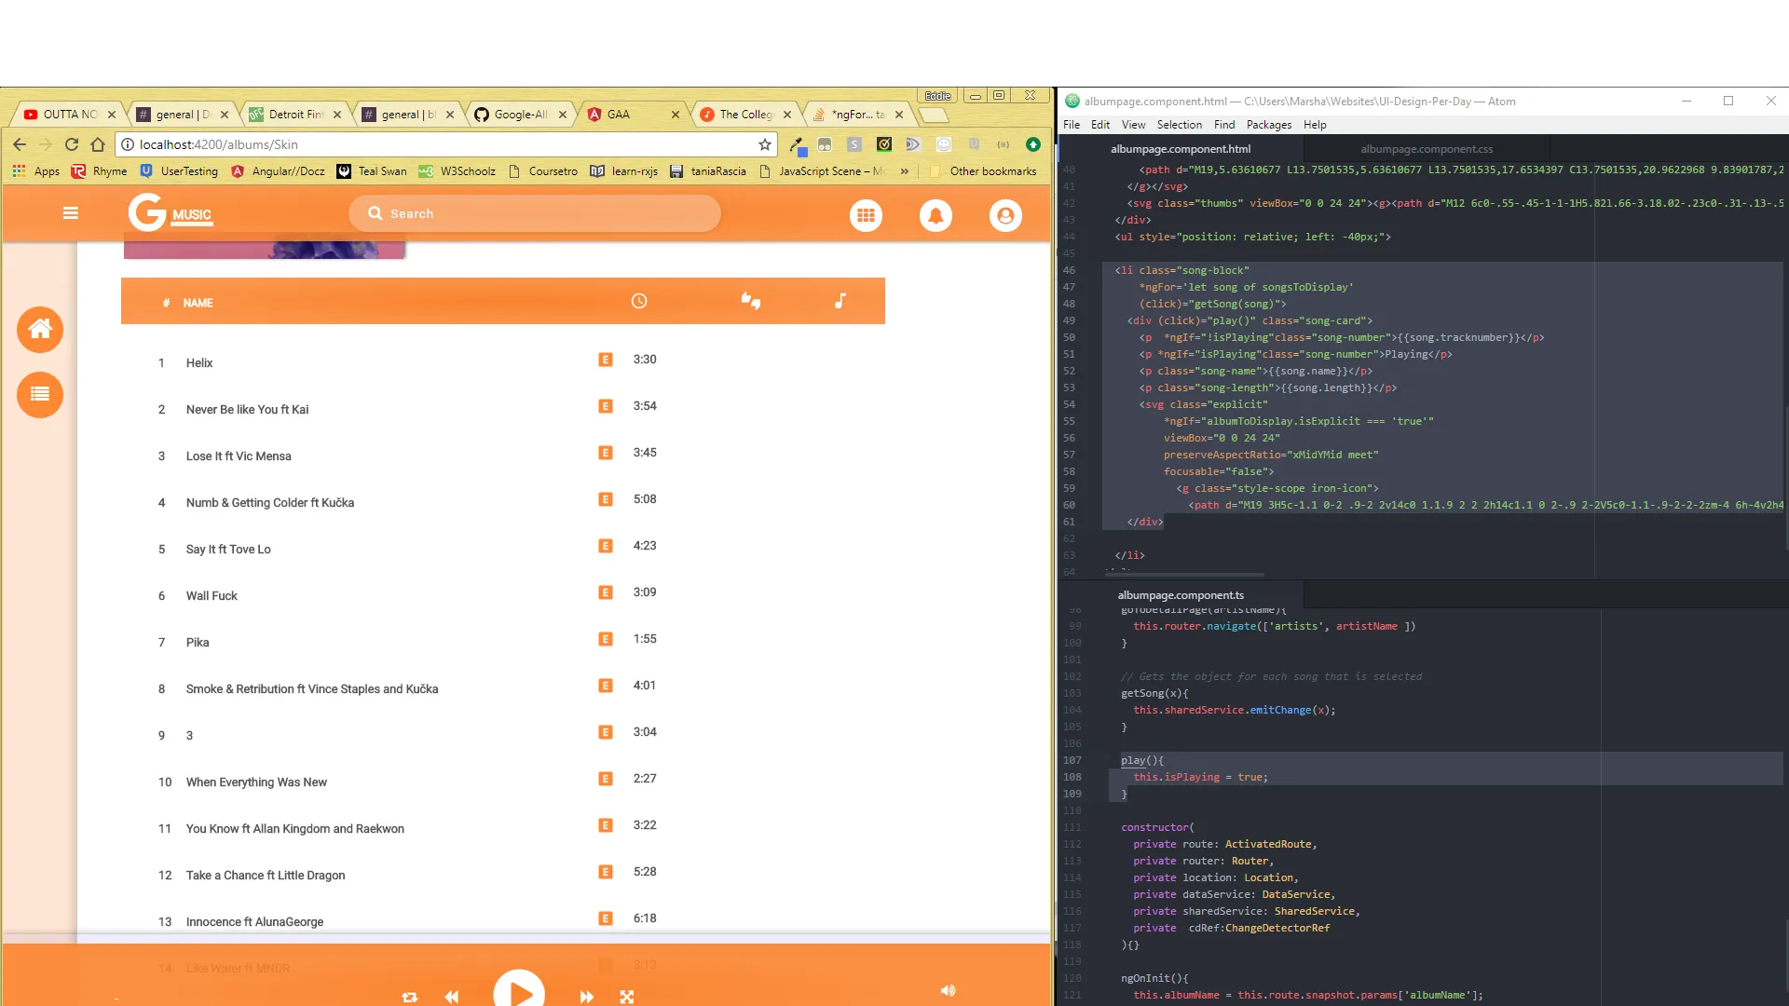
Task: Click the Search input field
Action: tap(550, 213)
